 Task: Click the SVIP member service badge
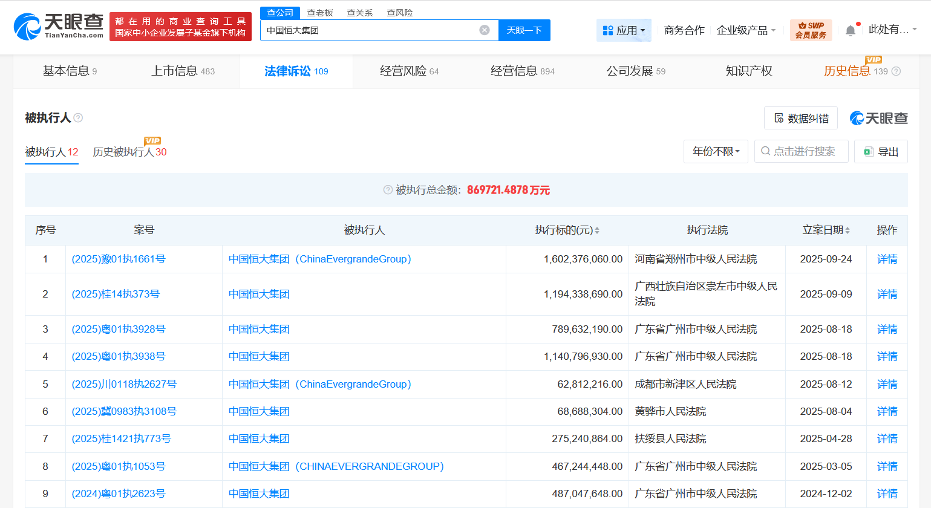coord(811,30)
